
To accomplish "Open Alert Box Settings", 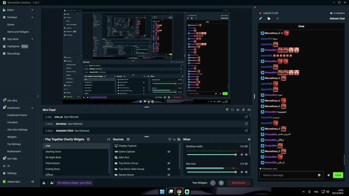I will coord(17,130).
